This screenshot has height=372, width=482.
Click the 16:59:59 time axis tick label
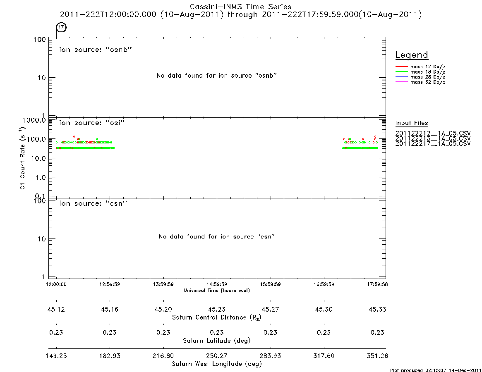(324, 284)
